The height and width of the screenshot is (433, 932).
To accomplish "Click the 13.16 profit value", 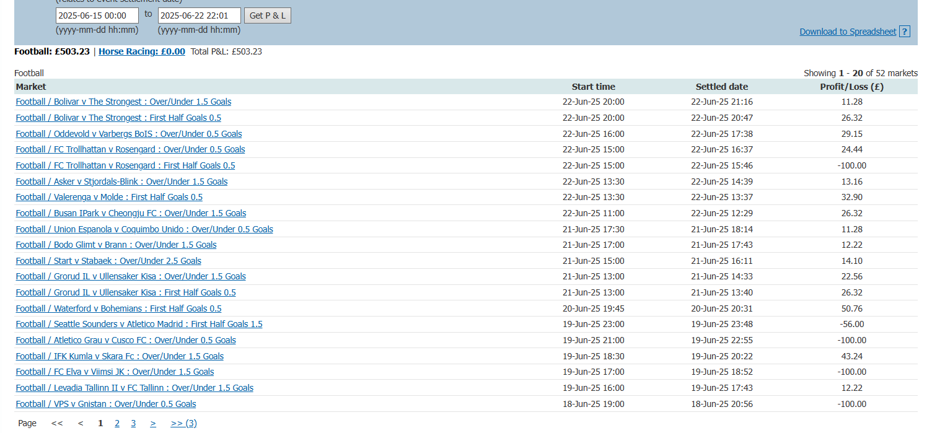I will (x=851, y=182).
